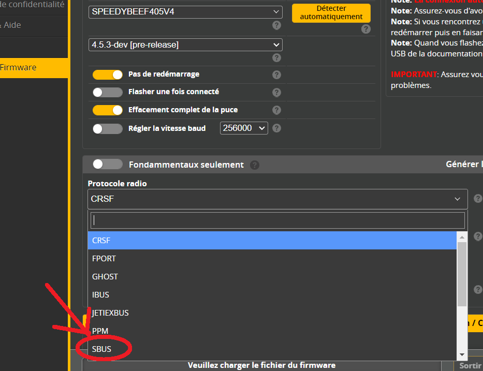Click help icon under Détecter automatiquement button

pyautogui.click(x=366, y=29)
